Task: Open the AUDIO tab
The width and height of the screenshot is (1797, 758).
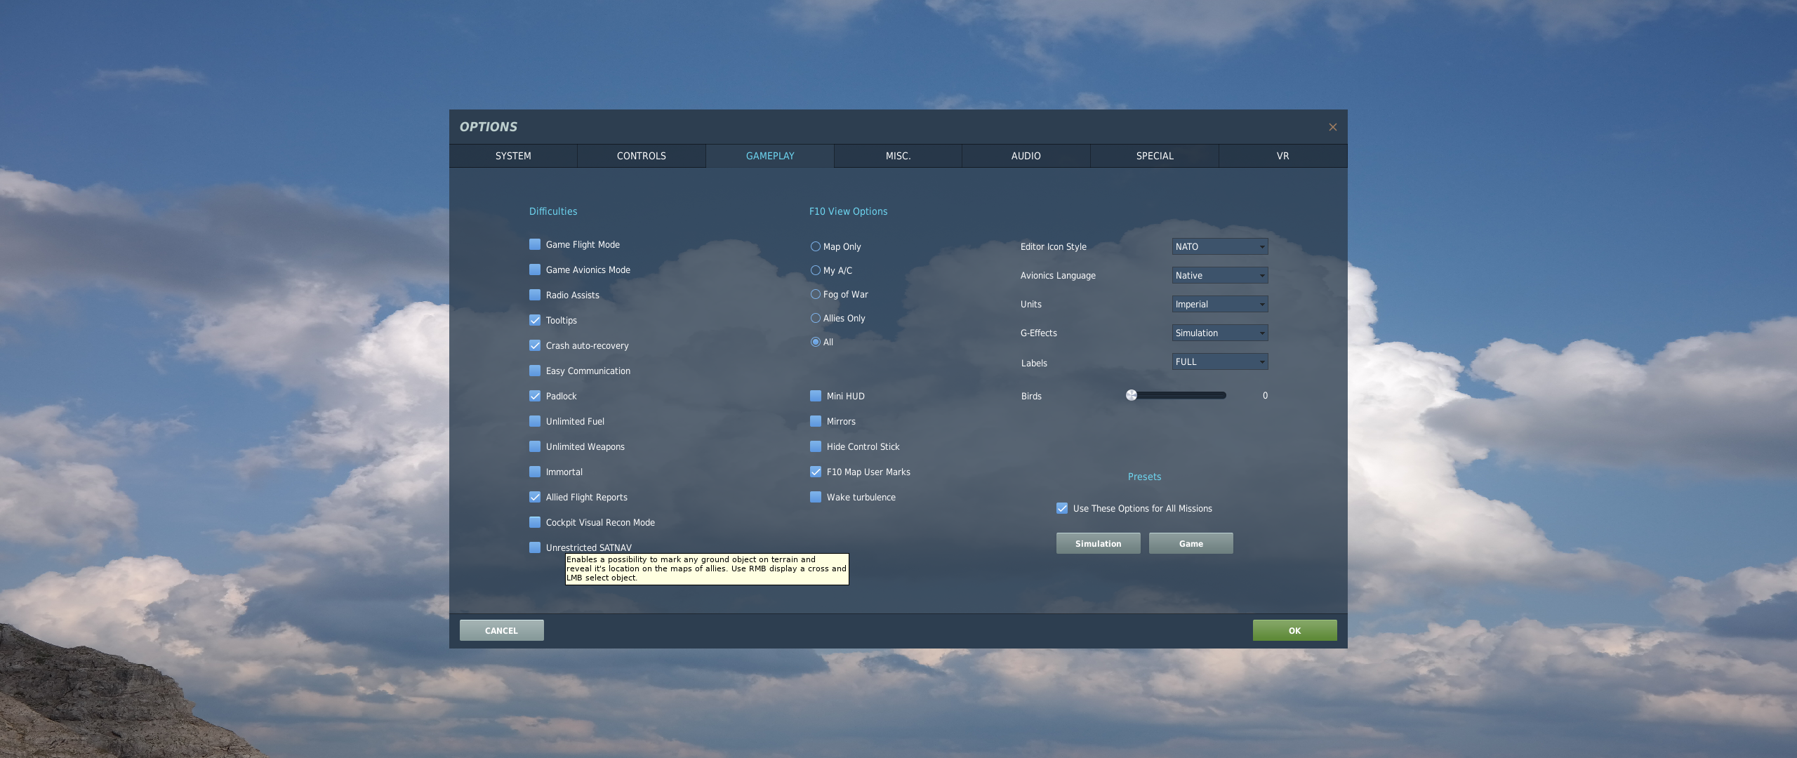Action: coord(1026,156)
